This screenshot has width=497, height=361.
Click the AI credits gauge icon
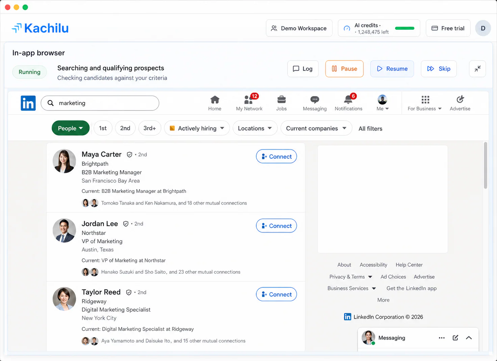[x=347, y=28]
